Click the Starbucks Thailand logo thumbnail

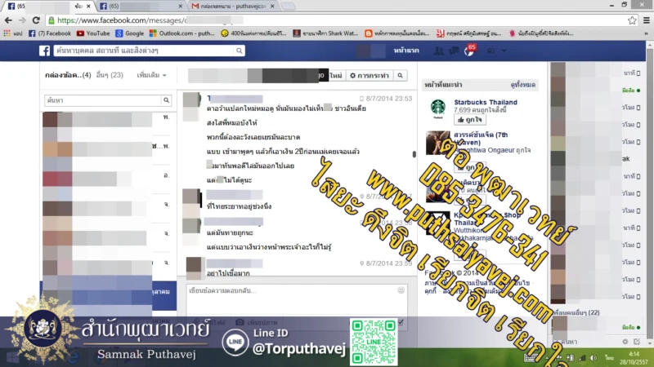point(438,108)
